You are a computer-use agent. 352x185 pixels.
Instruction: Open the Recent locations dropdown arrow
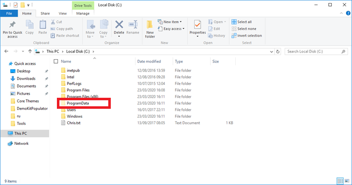23,51
